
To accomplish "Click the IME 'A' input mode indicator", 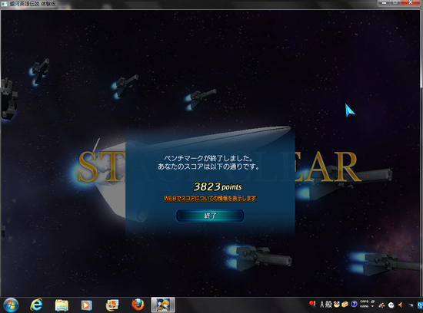I will 321,305.
